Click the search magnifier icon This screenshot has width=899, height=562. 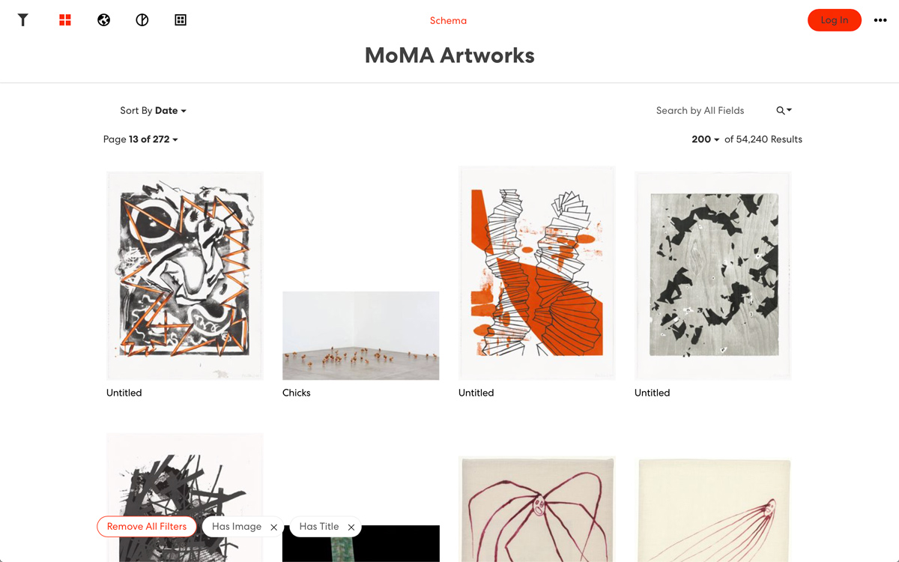[x=784, y=110]
